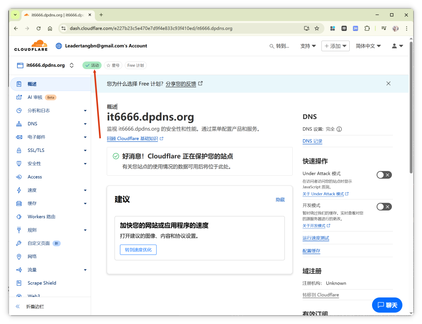This screenshot has height=324, width=422.
Task: Expand 电子邮件 sidebar section
Action: click(x=85, y=137)
